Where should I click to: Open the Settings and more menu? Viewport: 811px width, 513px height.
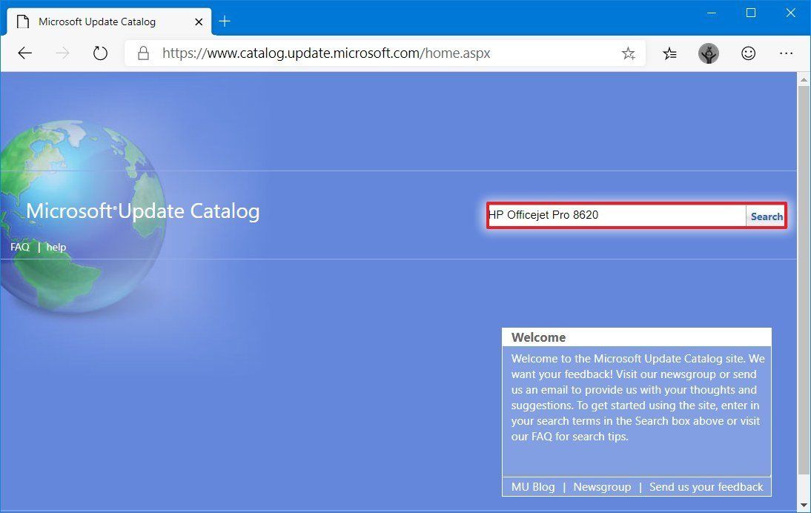[787, 53]
